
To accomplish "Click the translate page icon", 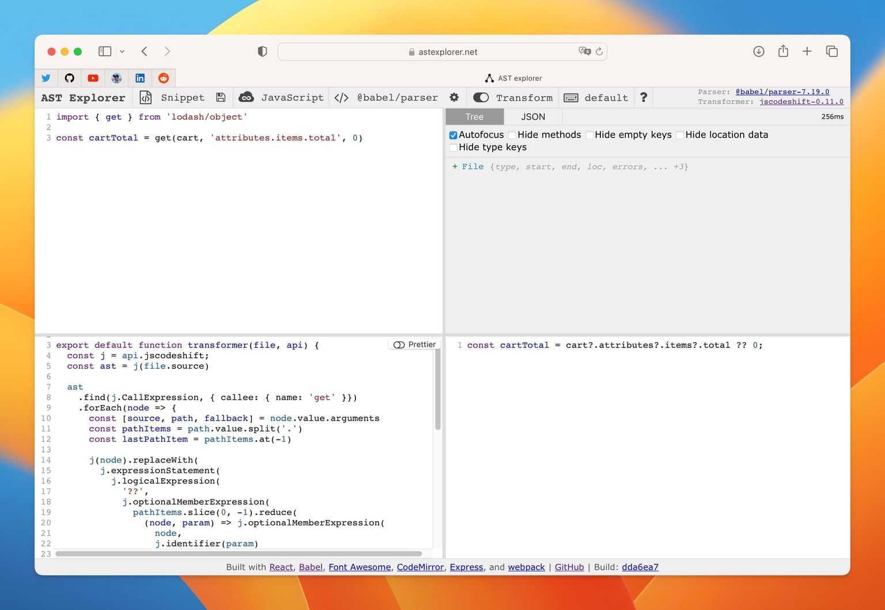I will (585, 51).
